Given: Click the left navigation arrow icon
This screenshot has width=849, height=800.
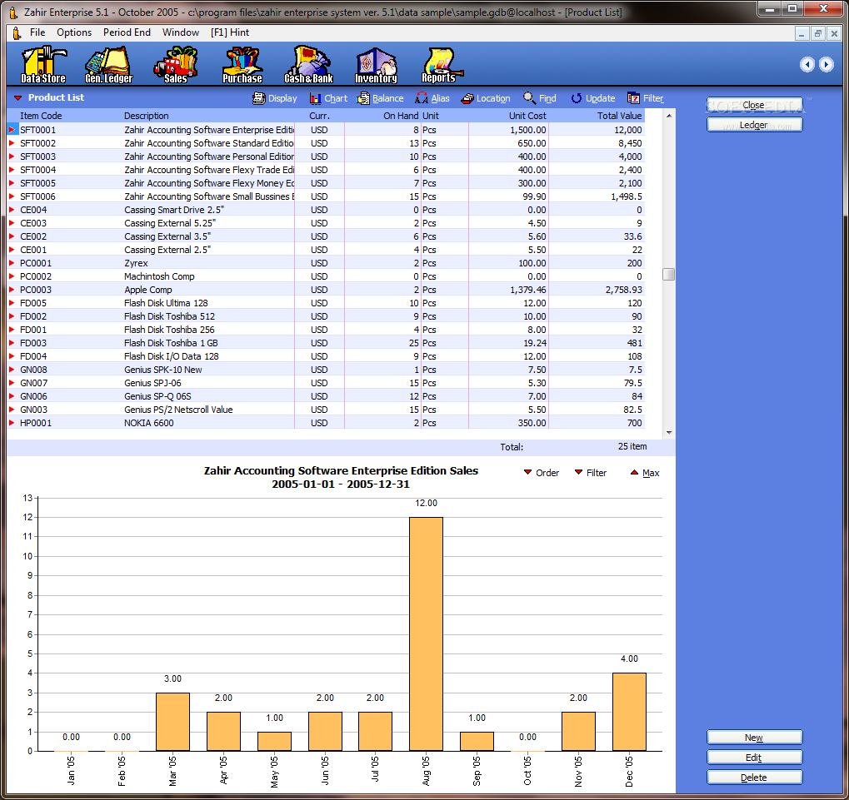Looking at the screenshot, I should click(807, 64).
